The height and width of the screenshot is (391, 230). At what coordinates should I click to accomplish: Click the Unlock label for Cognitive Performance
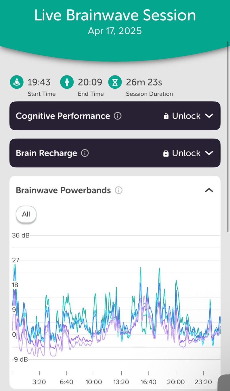[186, 116]
